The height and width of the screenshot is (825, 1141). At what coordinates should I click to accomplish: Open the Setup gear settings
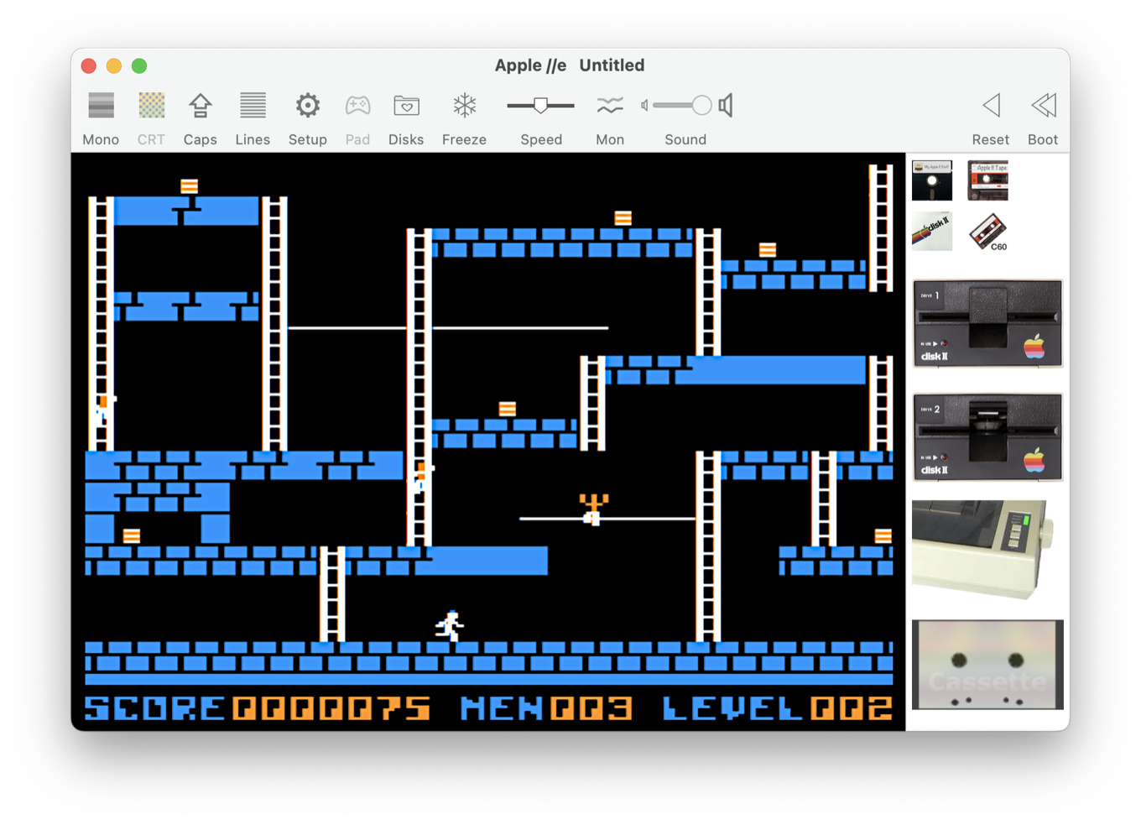[x=307, y=107]
